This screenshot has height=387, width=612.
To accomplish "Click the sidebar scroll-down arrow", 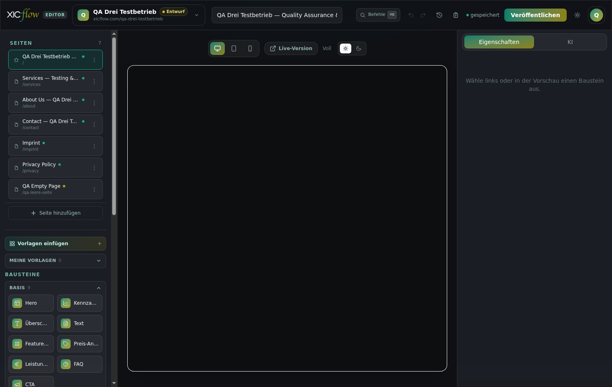I will [x=114, y=383].
